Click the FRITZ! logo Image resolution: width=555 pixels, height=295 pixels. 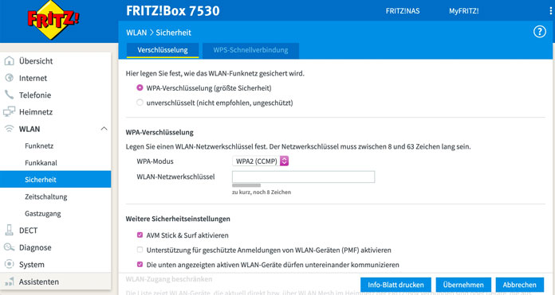click(x=53, y=19)
